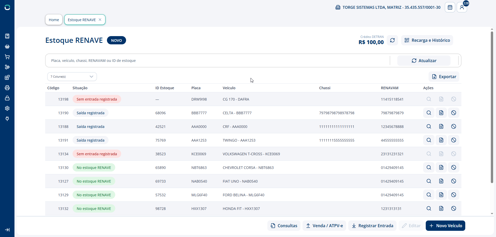Open the document icon for the AAA0000 row
Screen dimensions: 496x237
click(441, 126)
